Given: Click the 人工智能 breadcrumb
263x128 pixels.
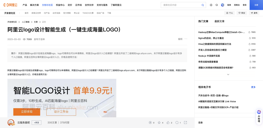Looking at the screenshot, I should pos(26,22).
